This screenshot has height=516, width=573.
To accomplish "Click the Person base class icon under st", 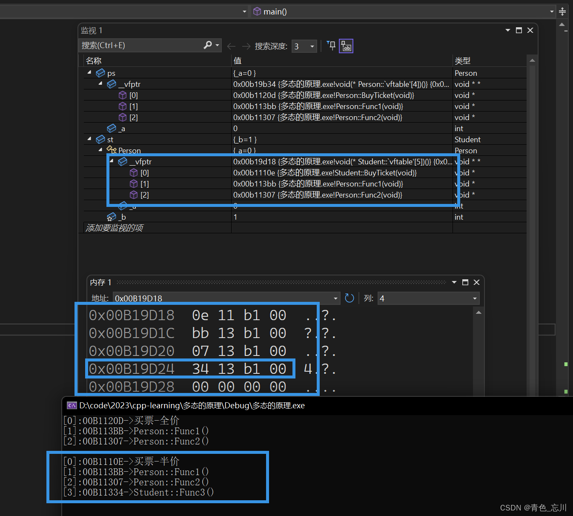I will 112,150.
